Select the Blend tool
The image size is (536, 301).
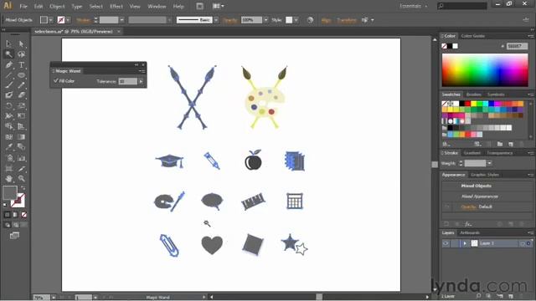click(x=21, y=147)
